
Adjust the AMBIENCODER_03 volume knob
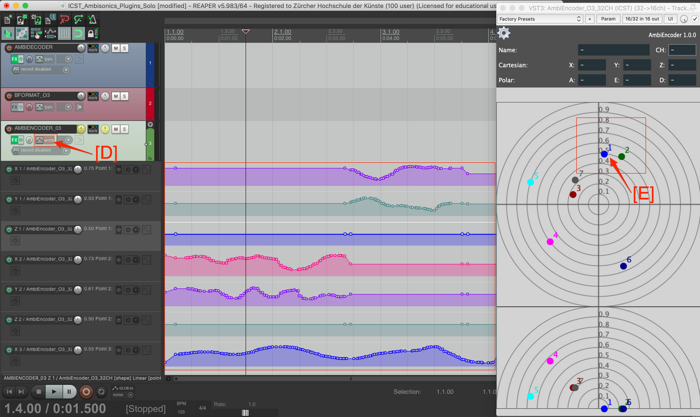[81, 129]
